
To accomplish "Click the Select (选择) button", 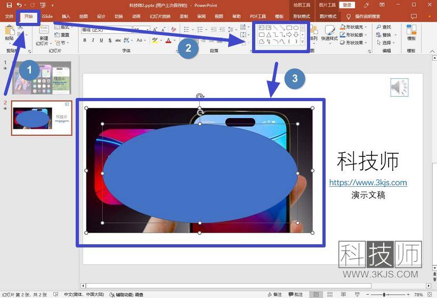I will pyautogui.click(x=386, y=43).
